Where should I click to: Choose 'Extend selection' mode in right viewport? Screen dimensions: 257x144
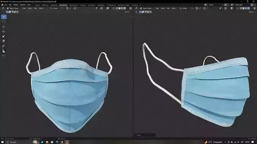pos(143,12)
